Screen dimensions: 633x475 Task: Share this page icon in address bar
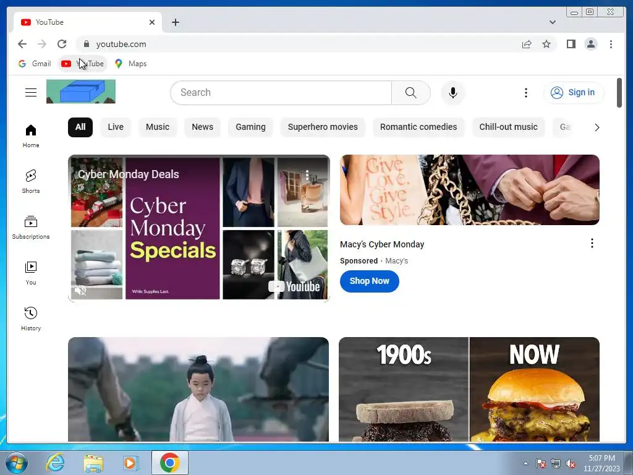click(x=527, y=44)
